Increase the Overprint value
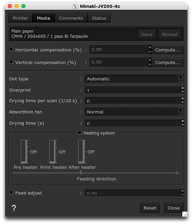The width and height of the screenshot is (192, 224). tap(182, 88)
